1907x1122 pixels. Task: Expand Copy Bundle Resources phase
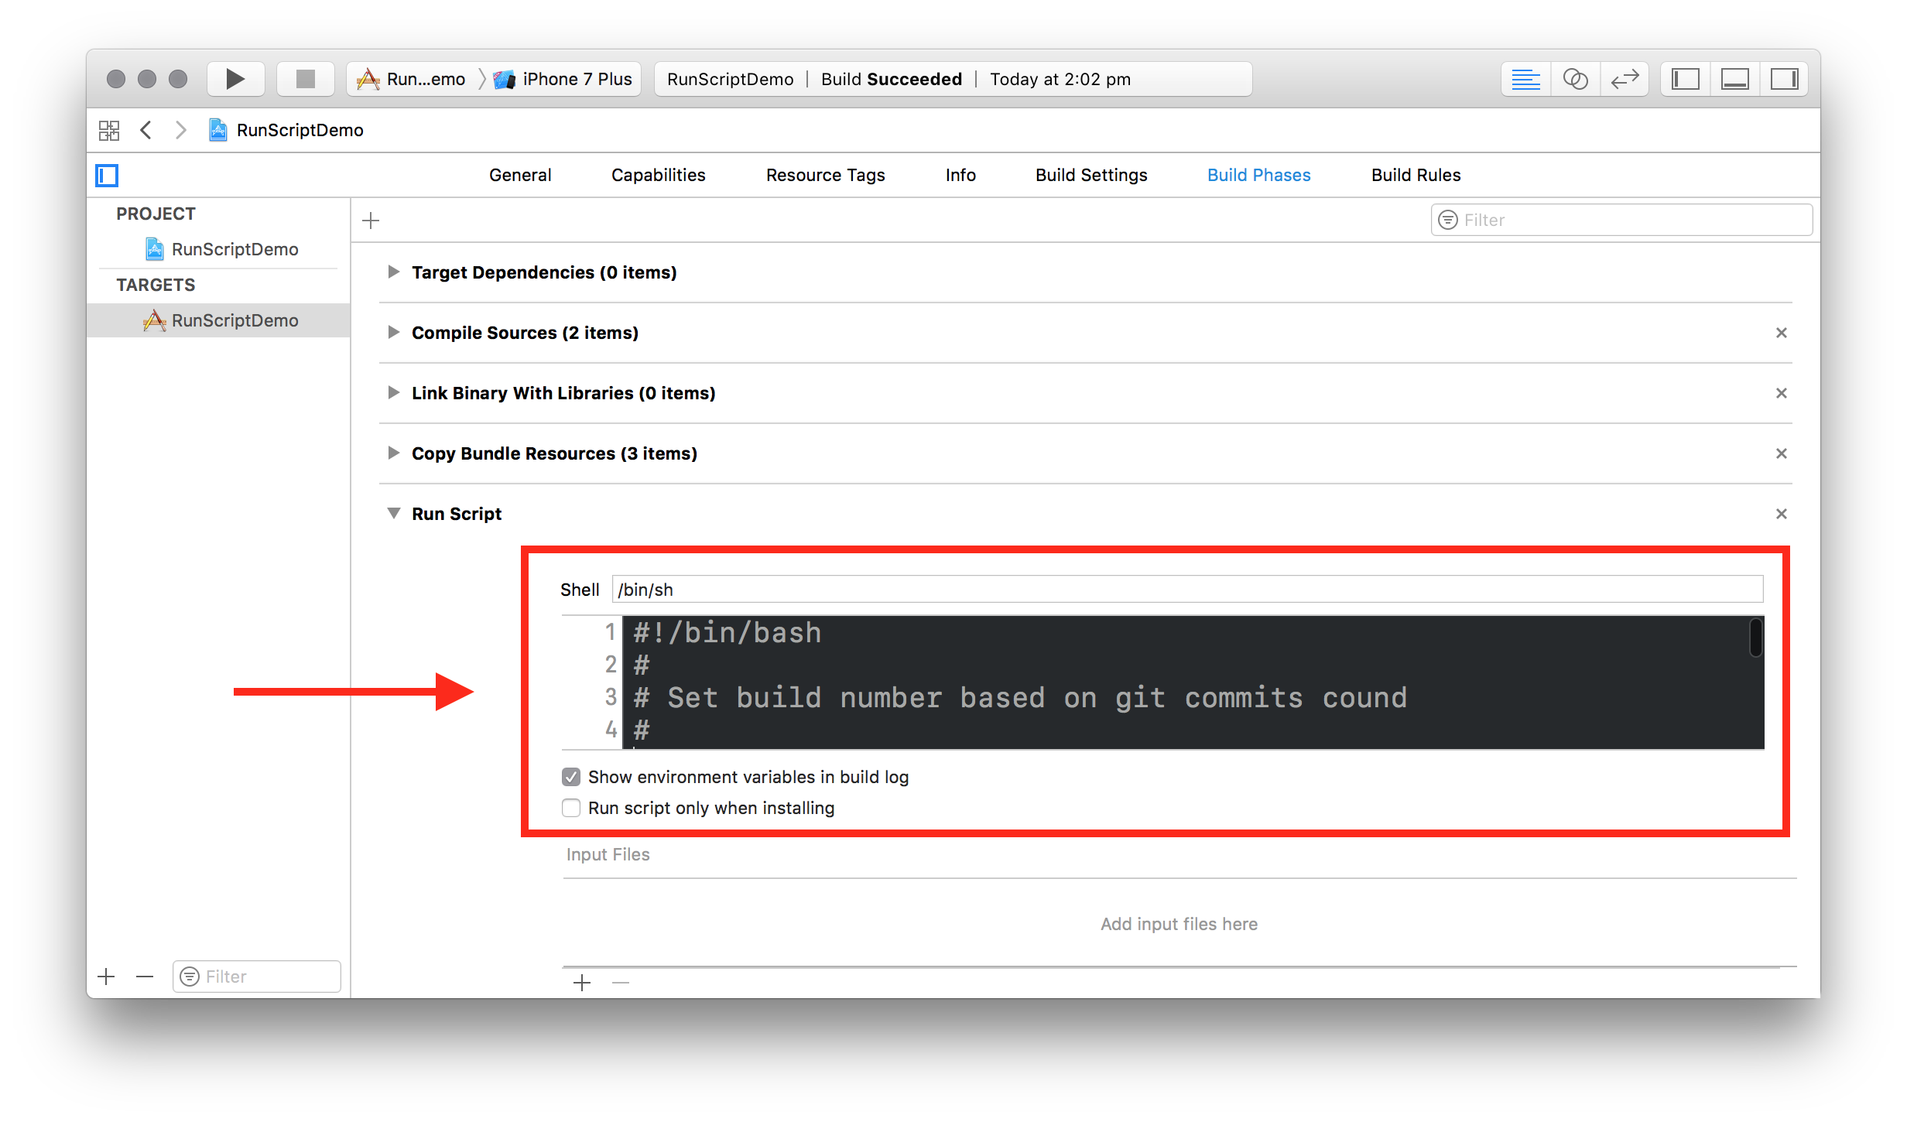click(x=392, y=453)
